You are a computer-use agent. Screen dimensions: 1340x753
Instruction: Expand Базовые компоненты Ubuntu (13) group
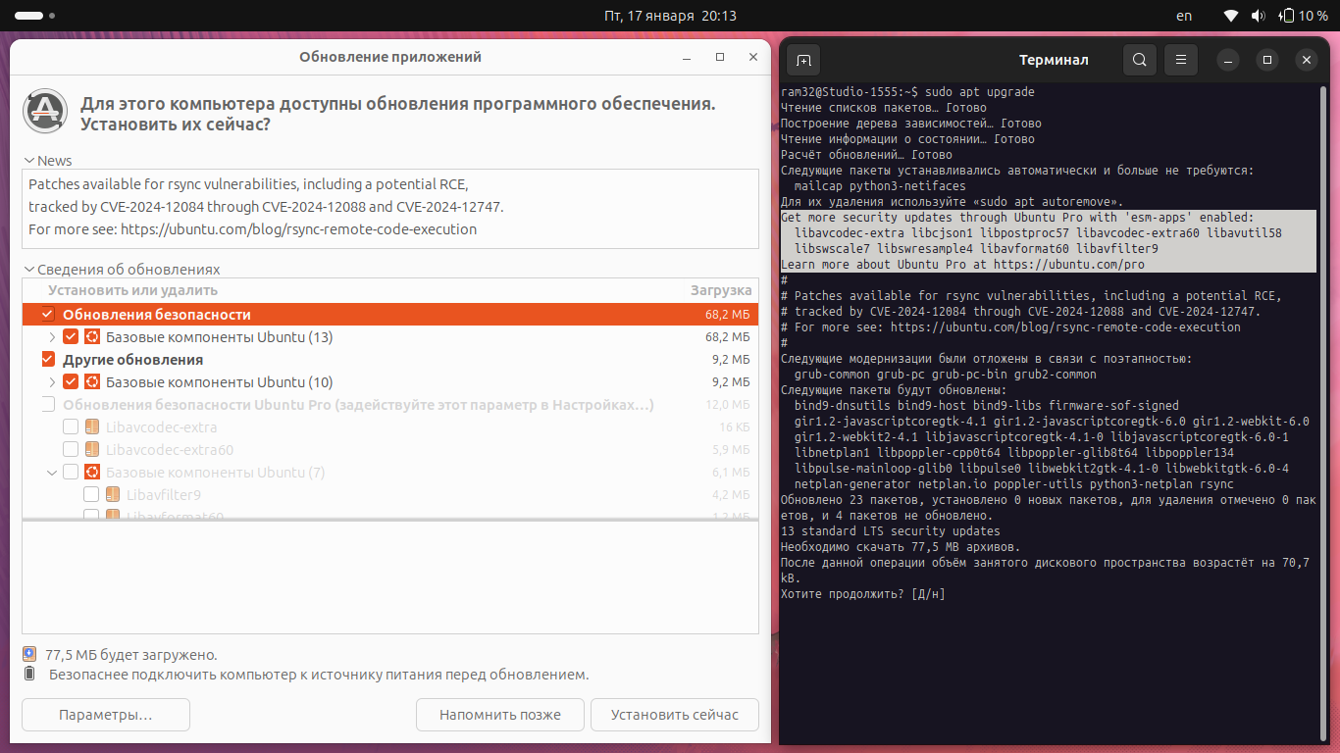pyautogui.click(x=52, y=337)
